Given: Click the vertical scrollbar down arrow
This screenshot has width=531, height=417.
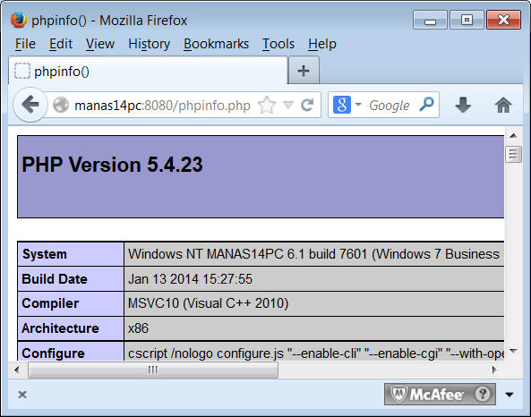Looking at the screenshot, I should [513, 352].
